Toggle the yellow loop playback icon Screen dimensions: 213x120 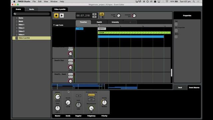(x=102, y=14)
